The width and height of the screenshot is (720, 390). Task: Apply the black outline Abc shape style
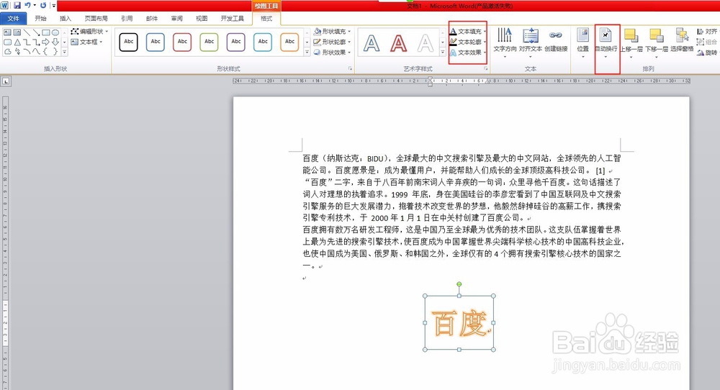[129, 42]
